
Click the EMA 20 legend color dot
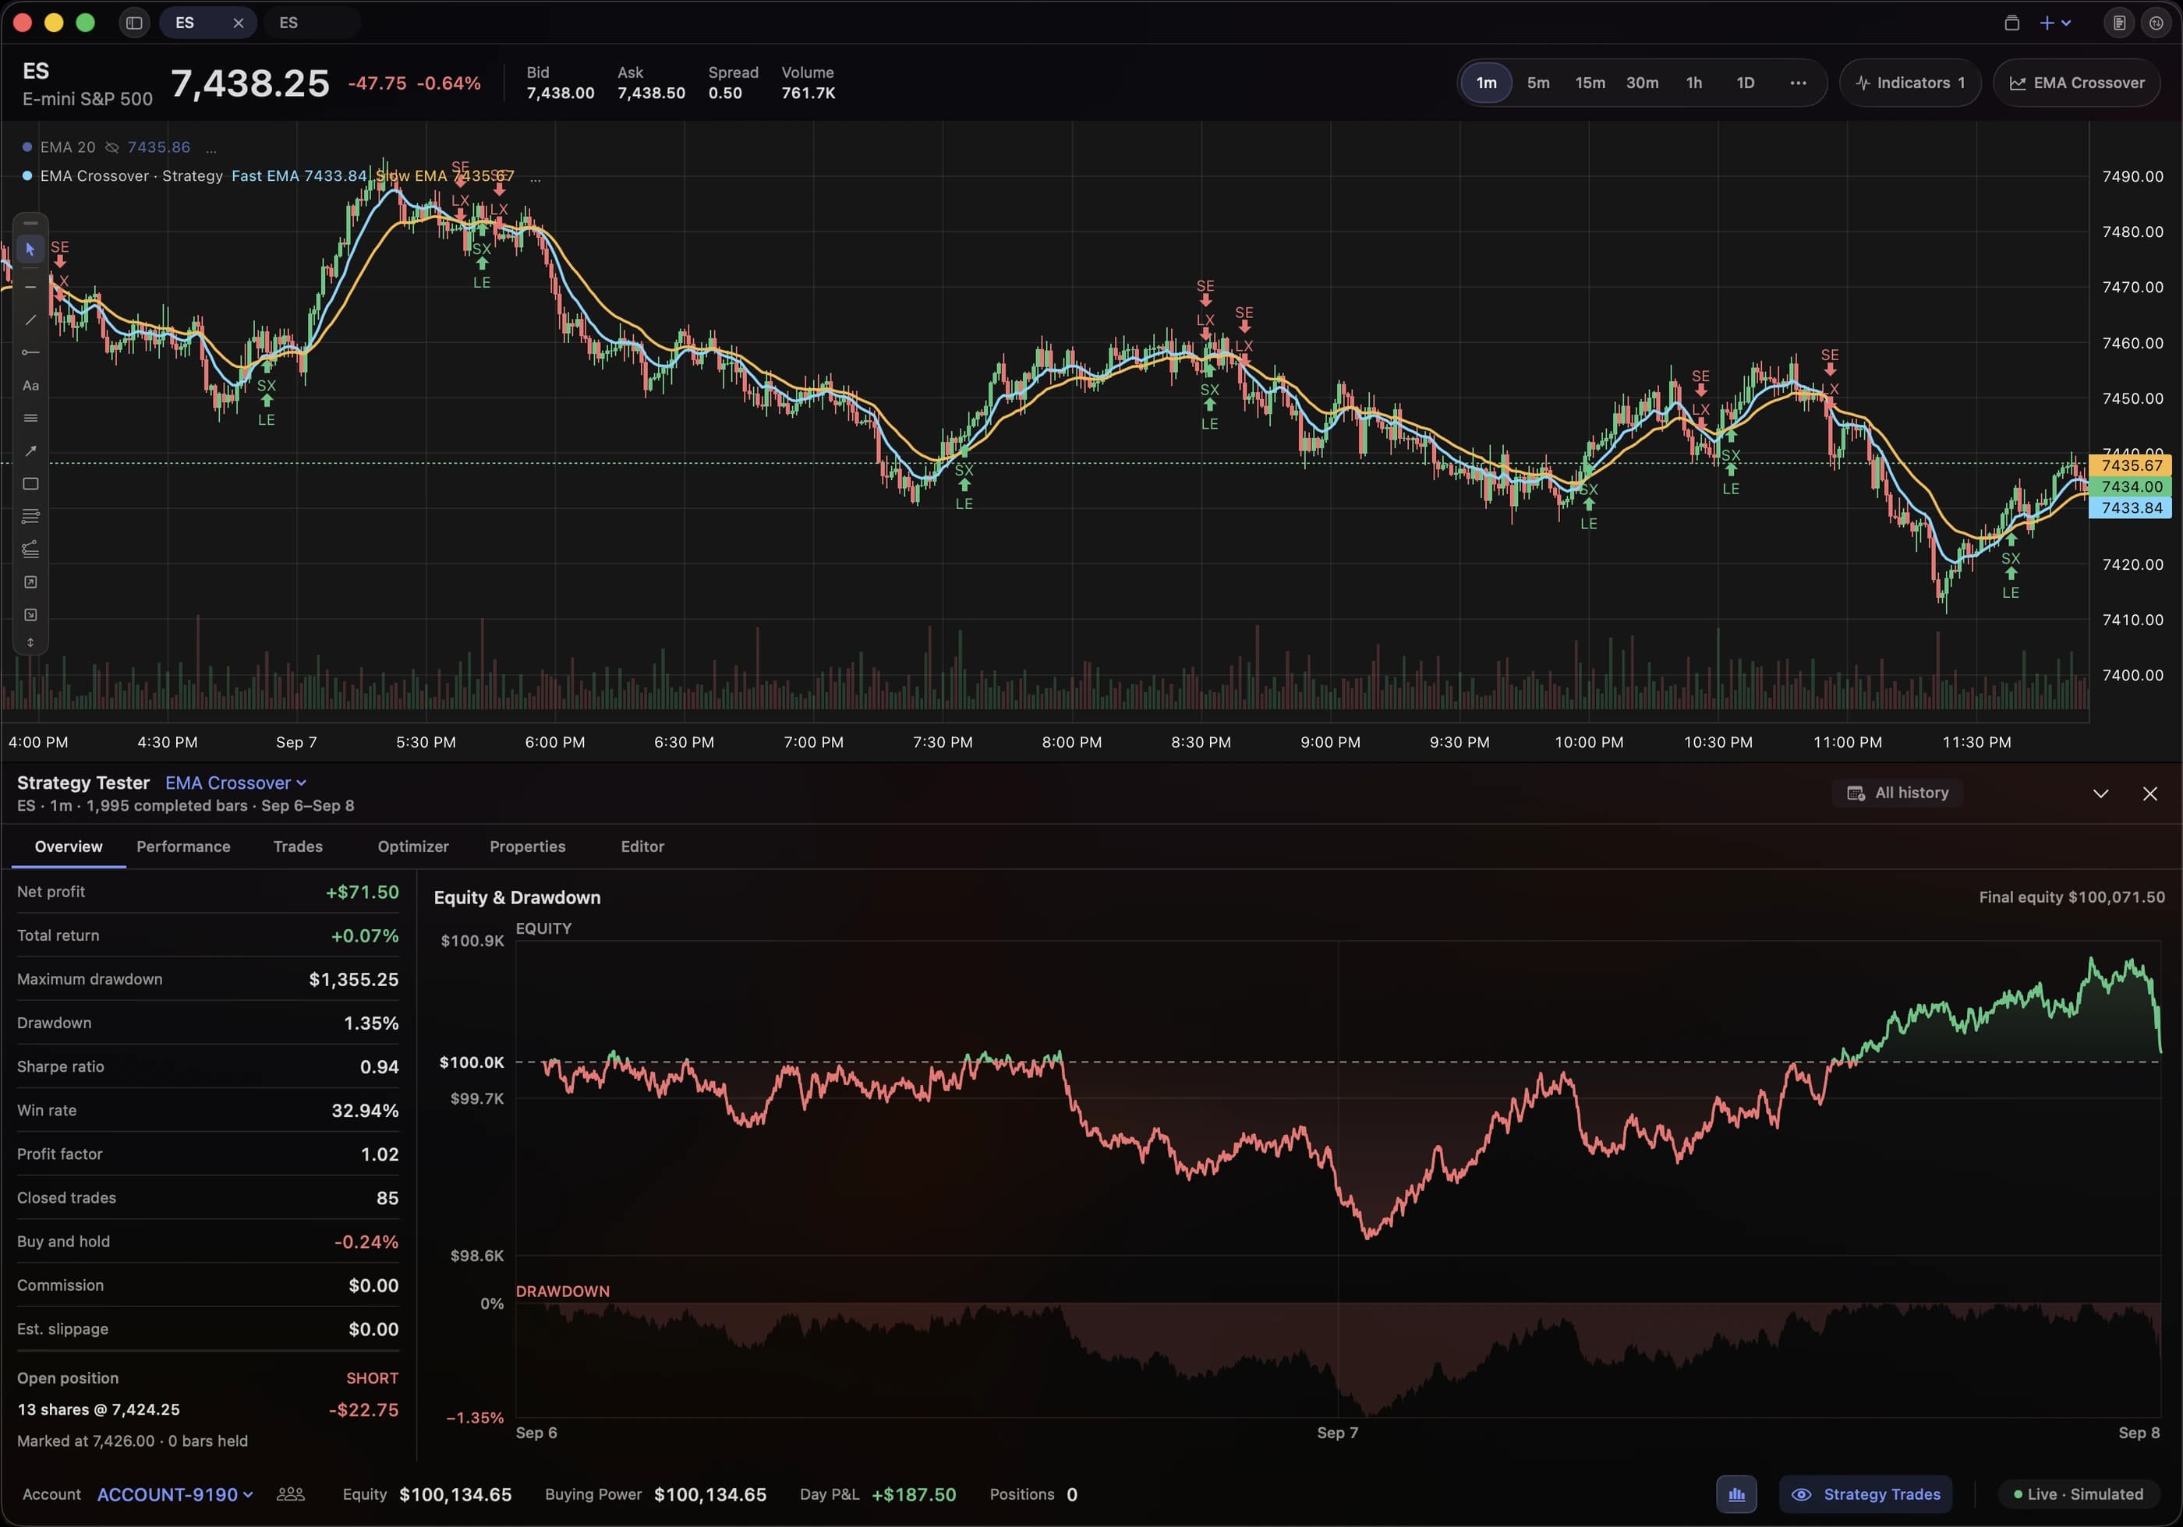27,147
